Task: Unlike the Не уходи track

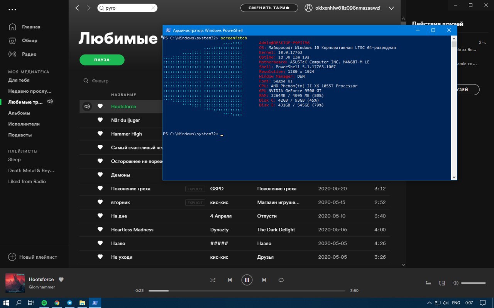Action: (100, 257)
